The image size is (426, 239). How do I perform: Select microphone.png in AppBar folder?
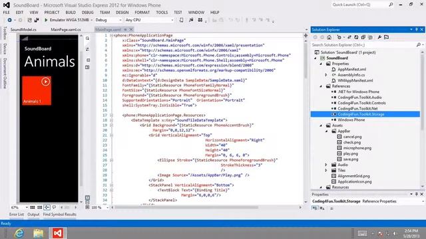pos(357,148)
